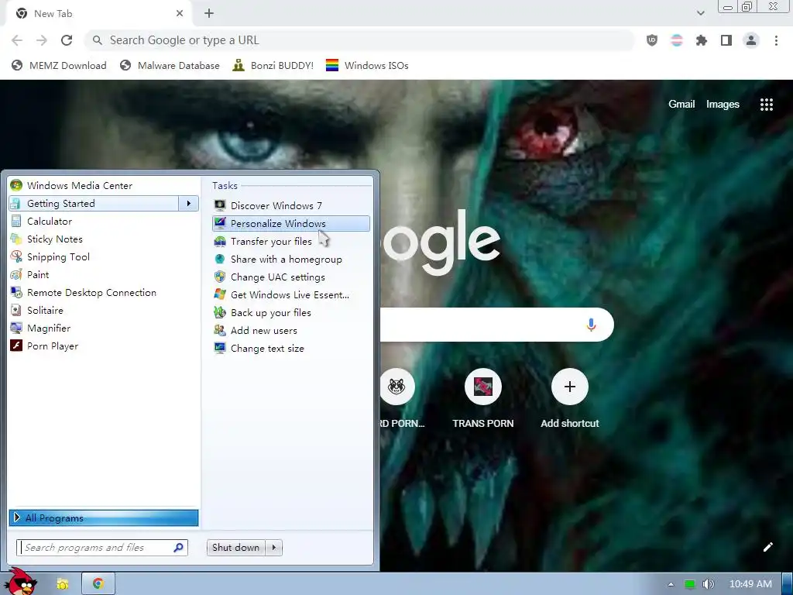
Task: Close the New Tab tab
Action: click(x=180, y=14)
